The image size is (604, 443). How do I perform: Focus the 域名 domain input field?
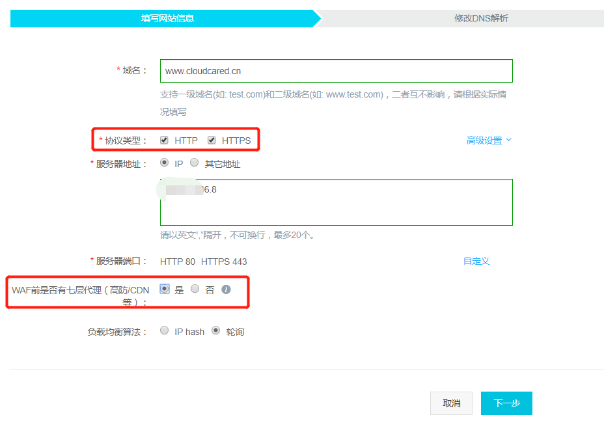[336, 71]
